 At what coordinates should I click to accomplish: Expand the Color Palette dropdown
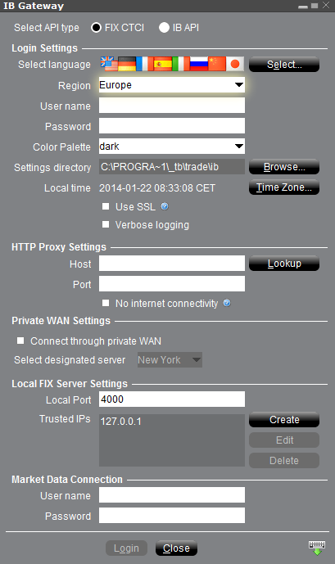pos(172,147)
